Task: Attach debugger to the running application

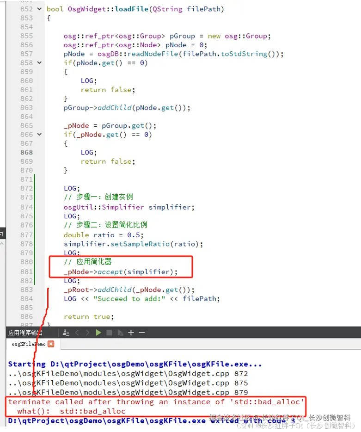Action: (120, 333)
